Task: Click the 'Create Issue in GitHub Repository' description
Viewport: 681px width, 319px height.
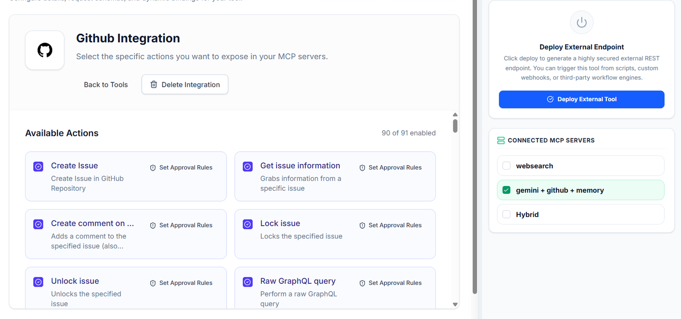Action: pos(87,184)
